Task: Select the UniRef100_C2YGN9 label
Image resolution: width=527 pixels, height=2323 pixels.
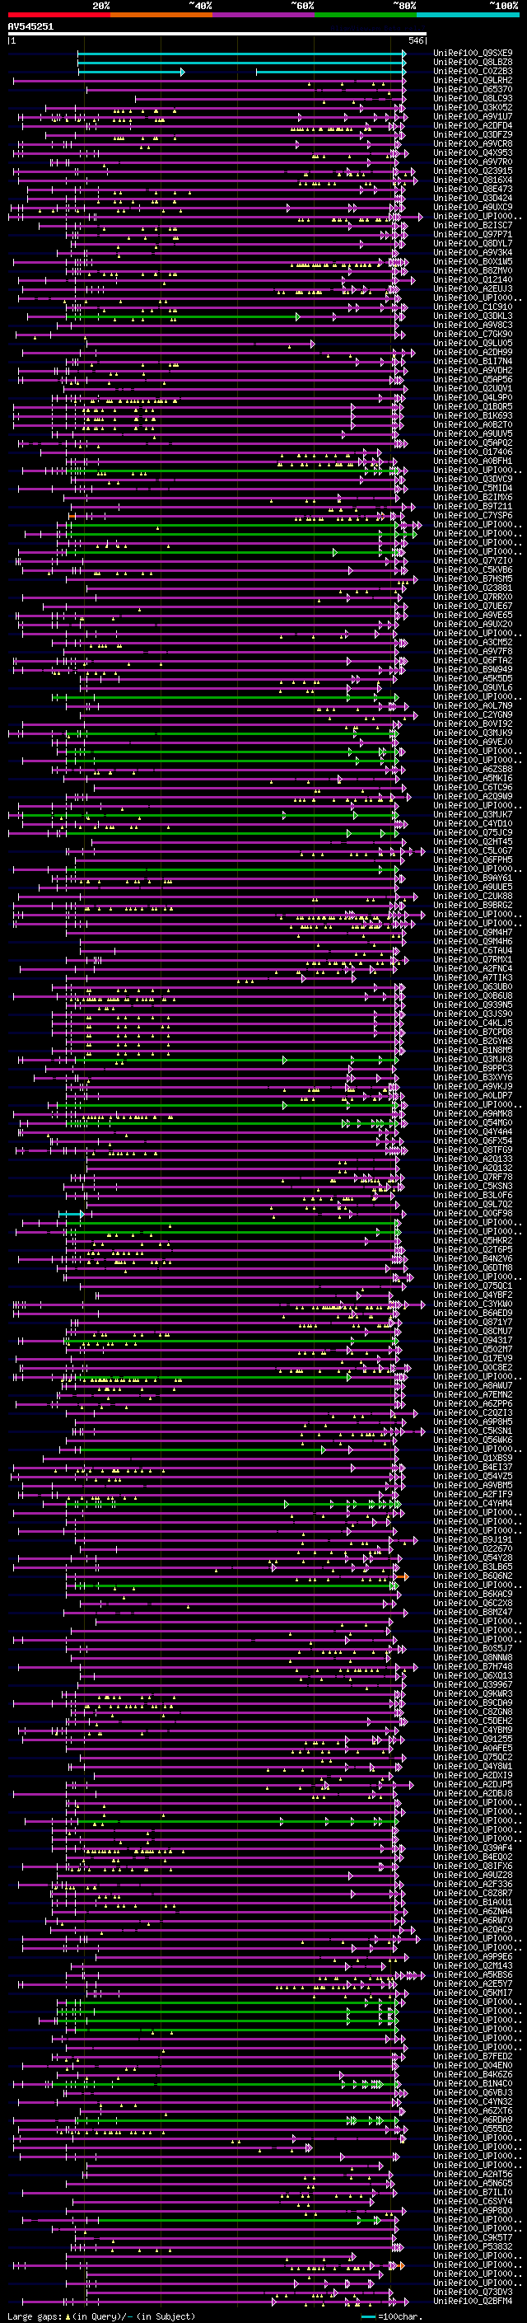Action: pyautogui.click(x=473, y=715)
